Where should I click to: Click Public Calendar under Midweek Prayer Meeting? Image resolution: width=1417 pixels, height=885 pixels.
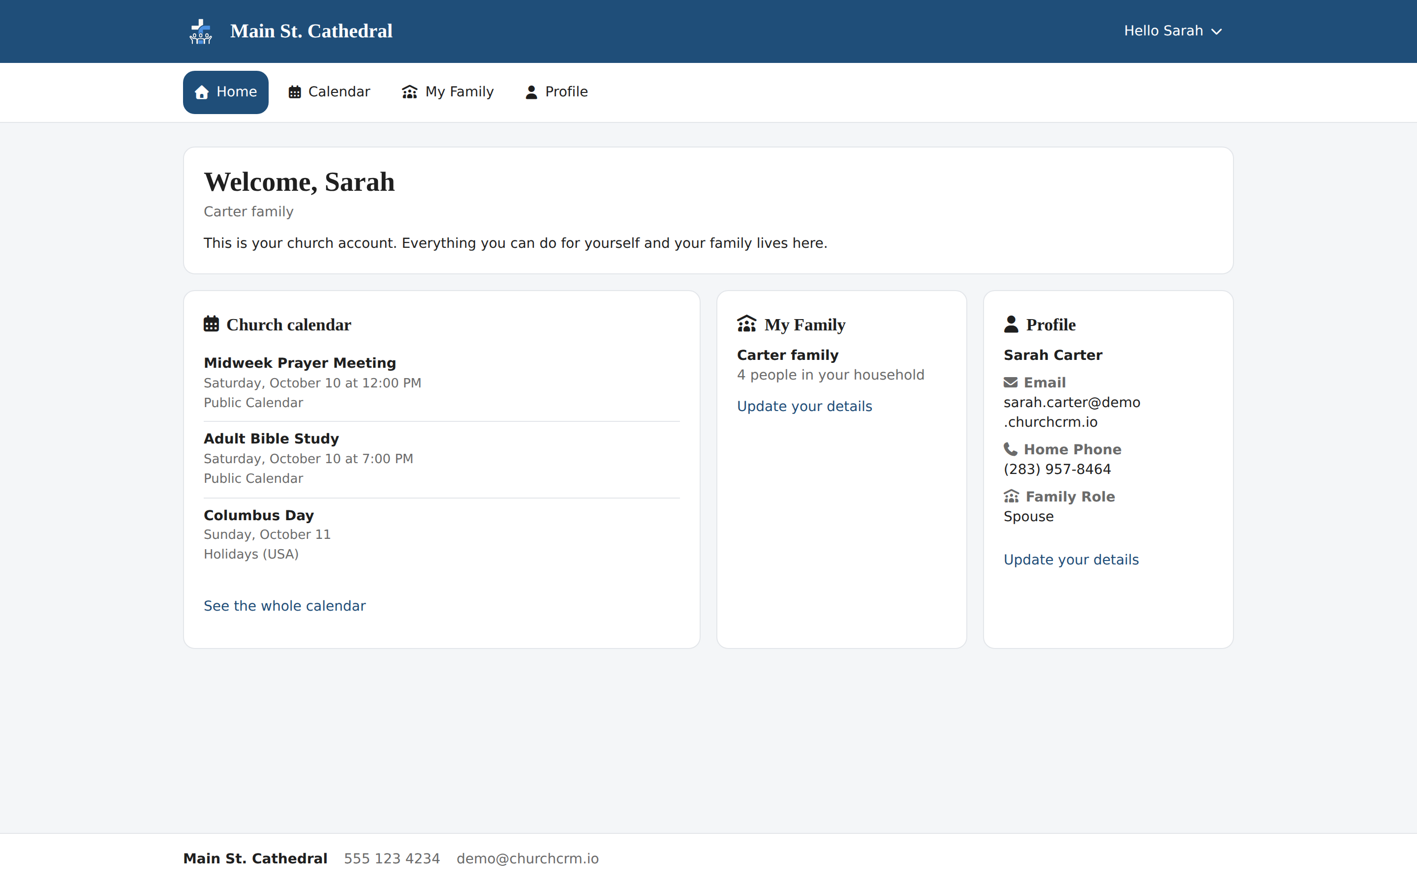coord(253,403)
